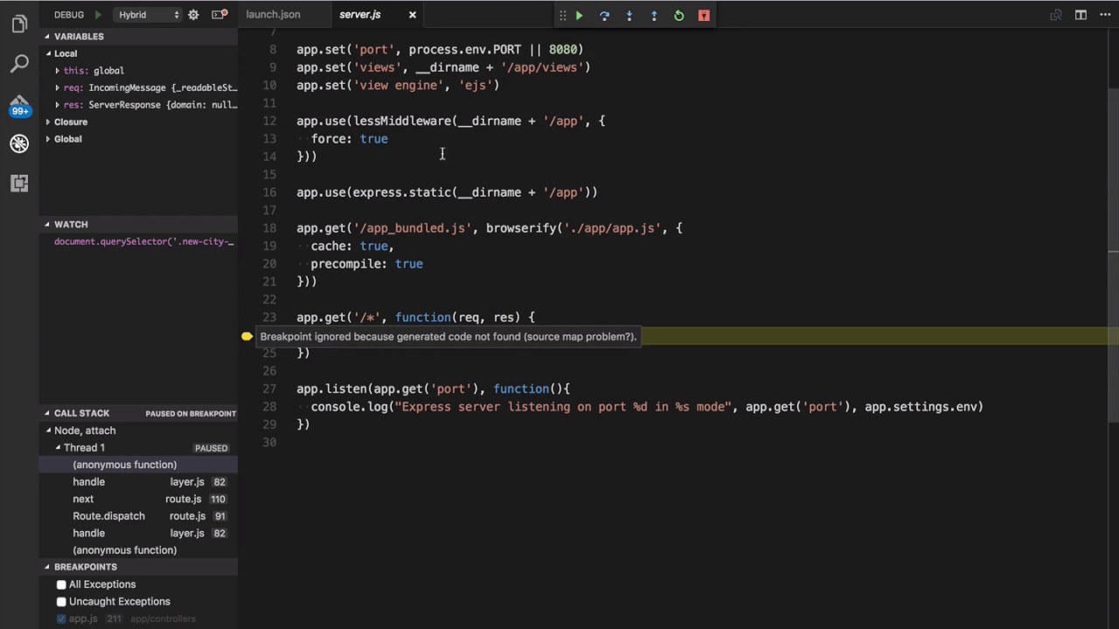The height and width of the screenshot is (629, 1119).
Task: Select the handle frame above next
Action: 138,482
